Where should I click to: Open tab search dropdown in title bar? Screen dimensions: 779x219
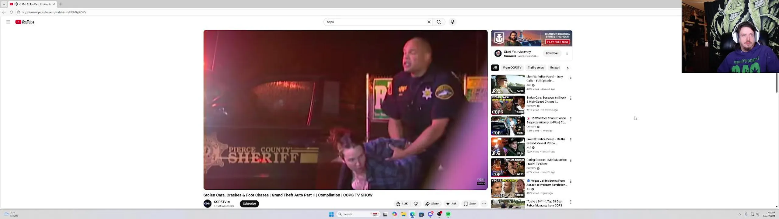coord(4,4)
